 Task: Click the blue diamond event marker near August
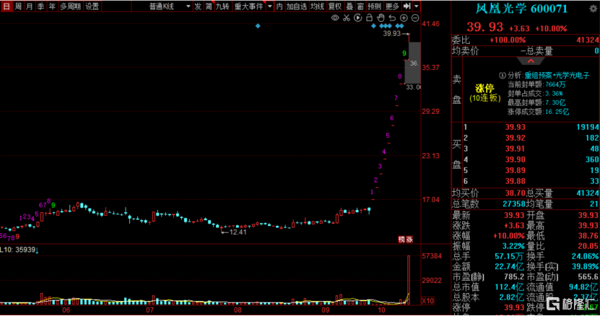(x=258, y=26)
